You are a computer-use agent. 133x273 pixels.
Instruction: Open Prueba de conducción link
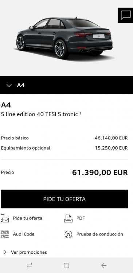click(x=100, y=234)
